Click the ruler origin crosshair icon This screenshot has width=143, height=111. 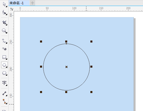[12, 9]
